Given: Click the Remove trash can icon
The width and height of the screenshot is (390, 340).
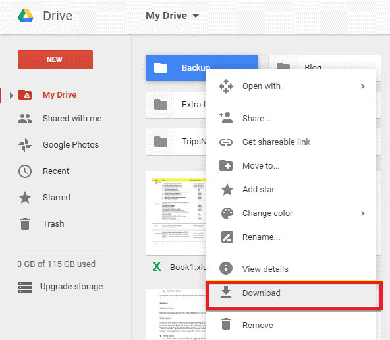Looking at the screenshot, I should [x=226, y=324].
